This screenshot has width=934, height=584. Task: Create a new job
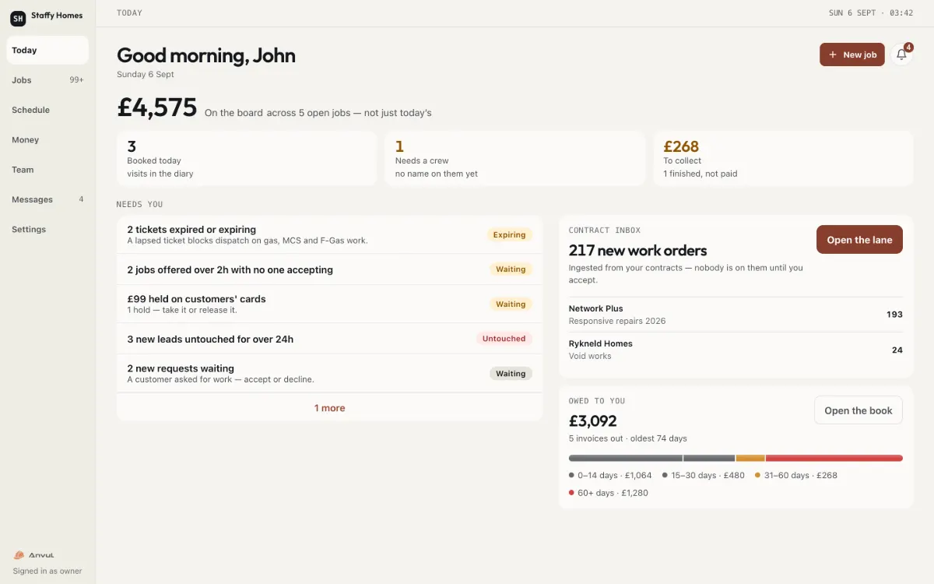click(x=851, y=55)
